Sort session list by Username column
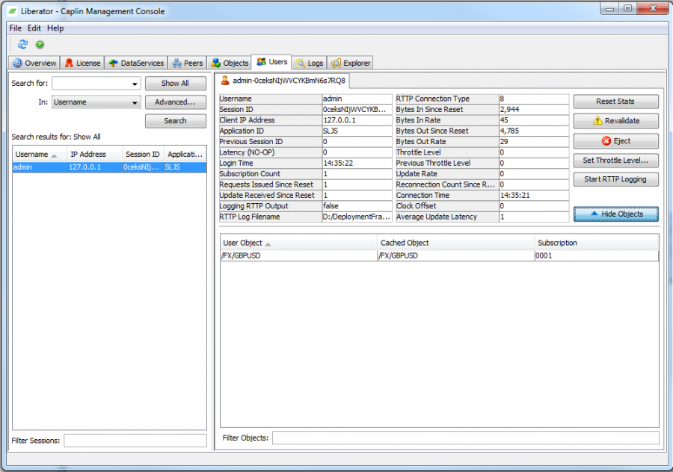Viewport: 673px width, 472px height. coord(40,155)
